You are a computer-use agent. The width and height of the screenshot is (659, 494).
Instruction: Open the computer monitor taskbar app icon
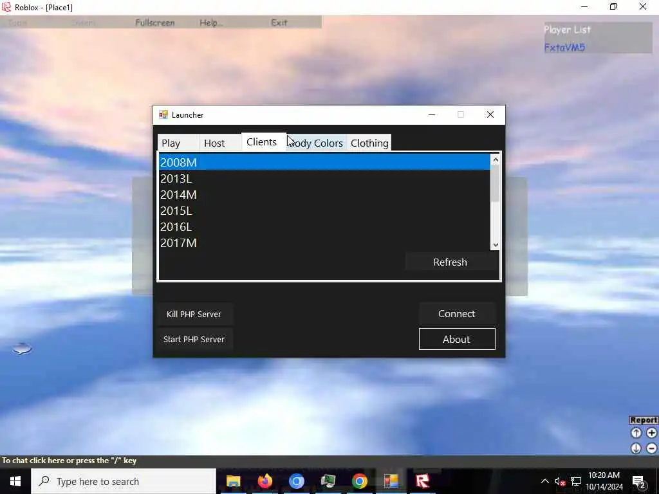328,481
